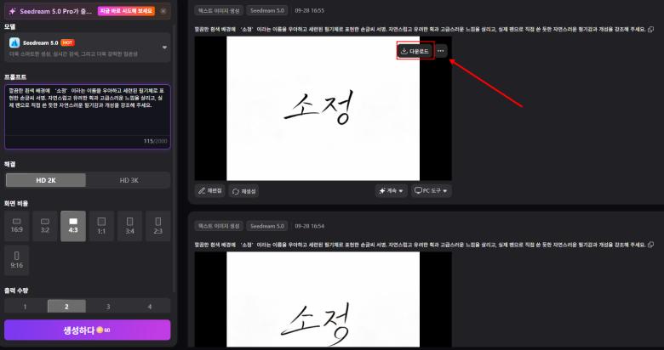664x350 pixels.
Task: Click the HOT badge beside Seedream 5.0
Action: click(x=67, y=42)
